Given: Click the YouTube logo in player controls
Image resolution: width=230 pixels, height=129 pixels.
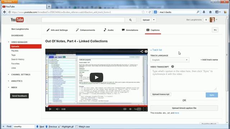Looking at the screenshot, I should pyautogui.click(x=137, y=109).
